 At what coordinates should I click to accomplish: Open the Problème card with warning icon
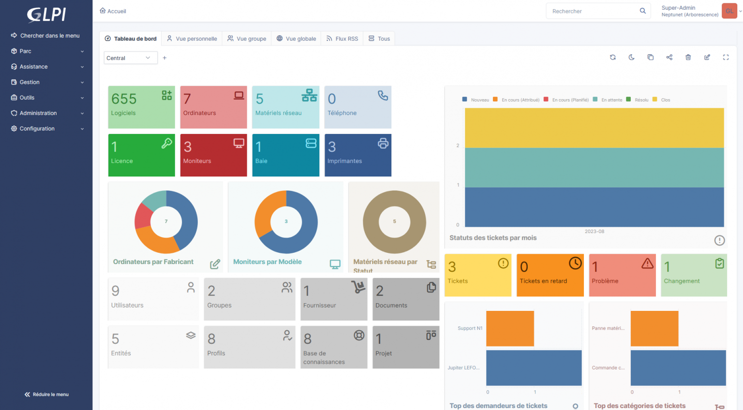[623, 275]
